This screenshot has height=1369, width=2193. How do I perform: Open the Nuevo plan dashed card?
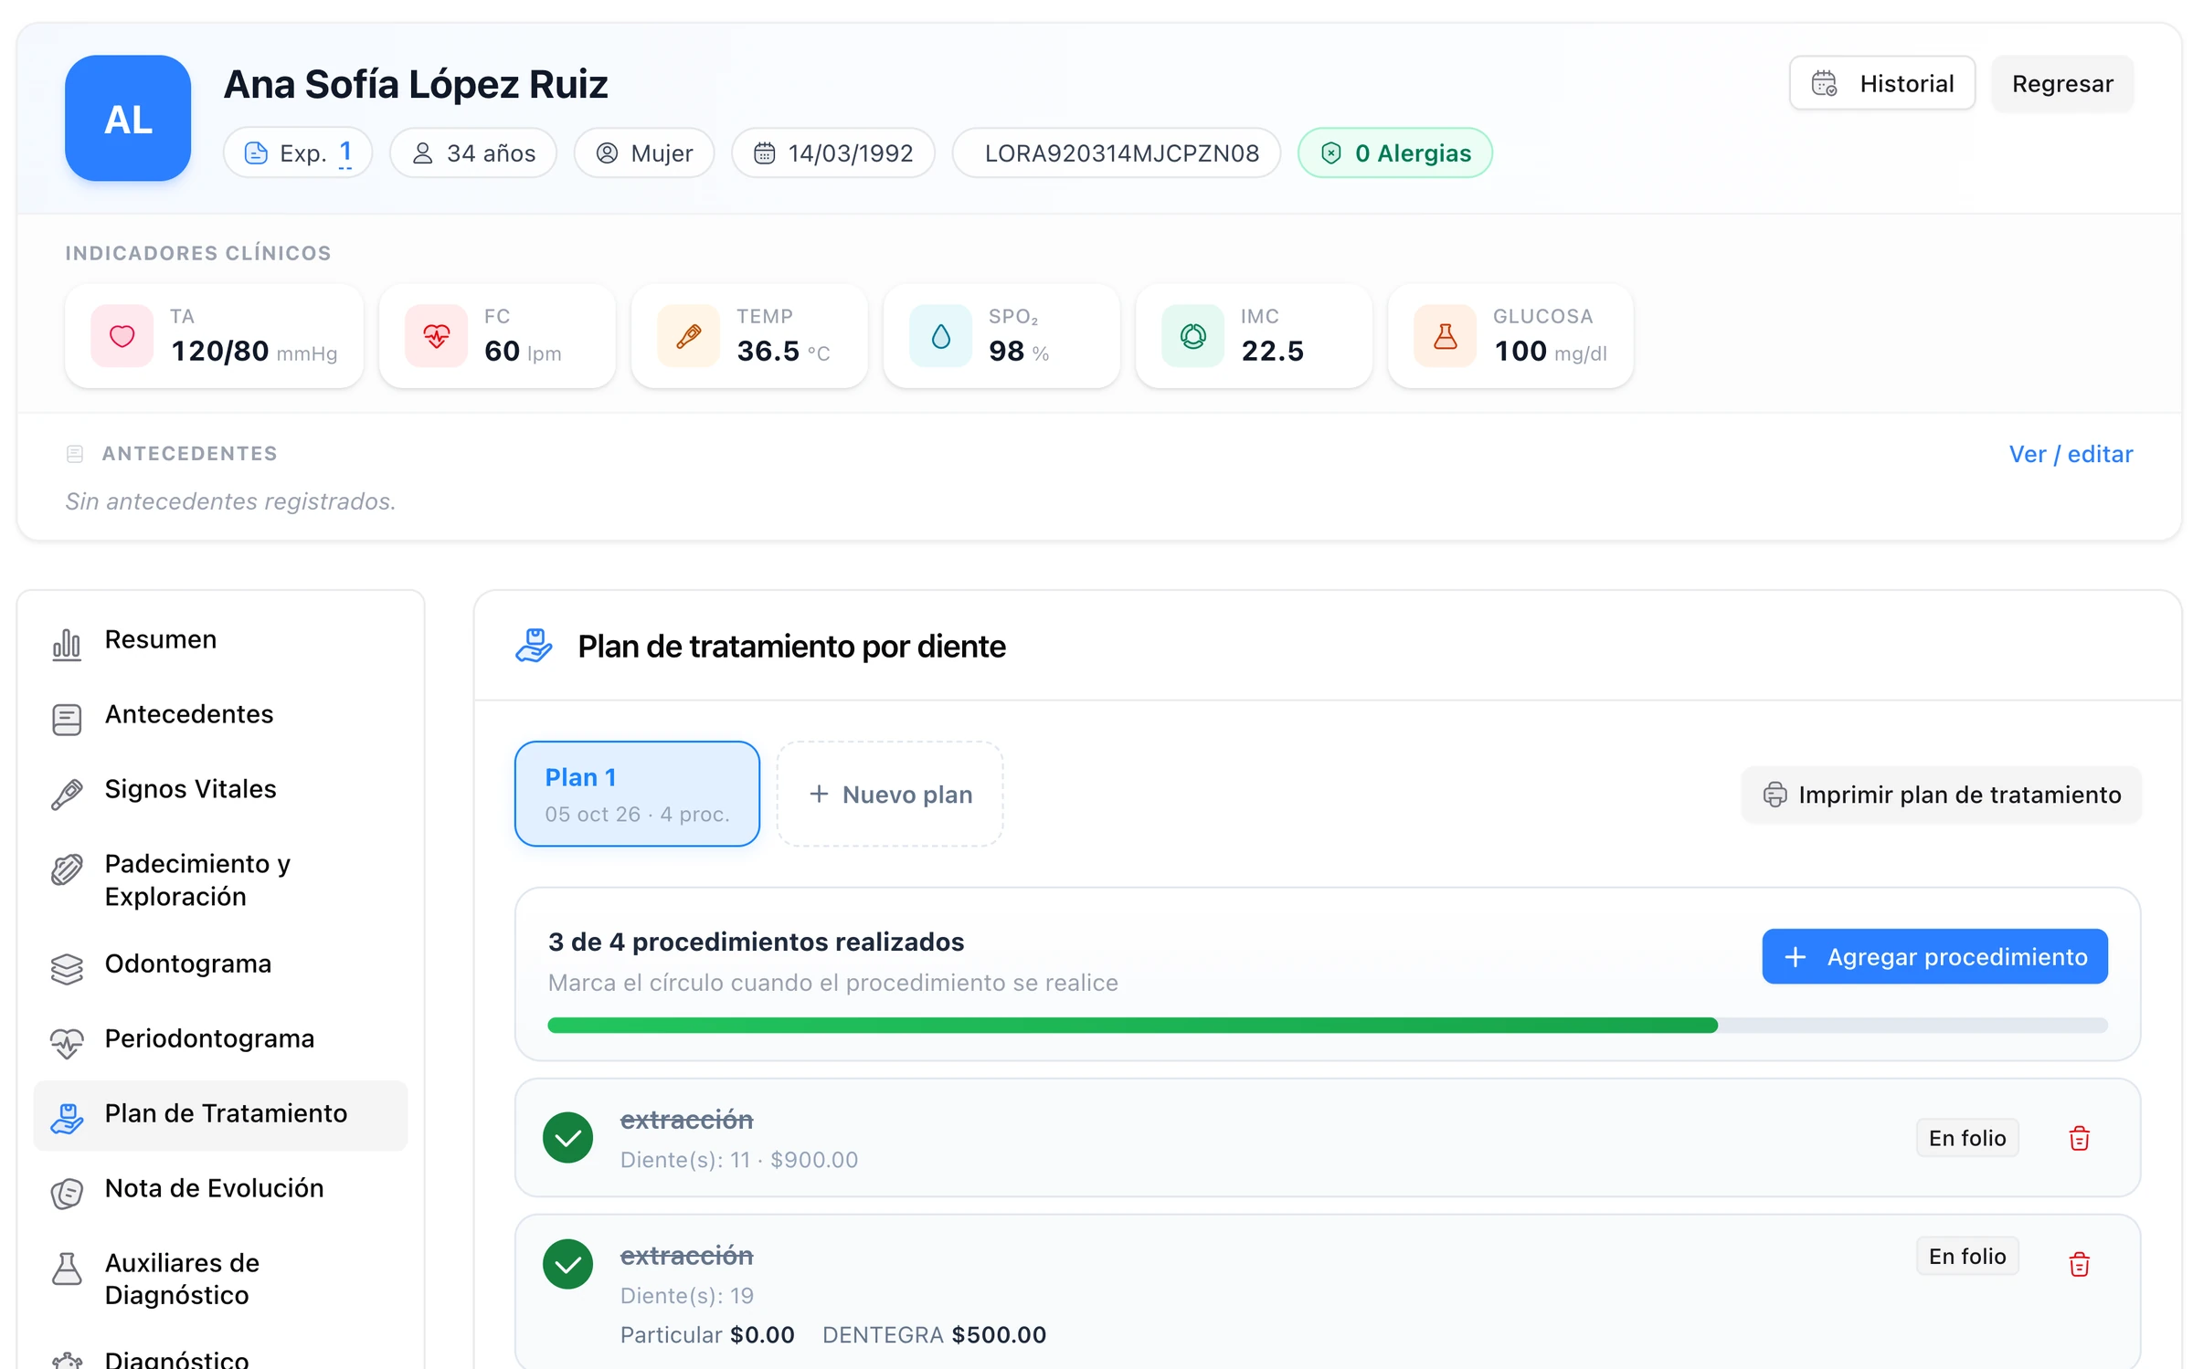click(x=889, y=794)
